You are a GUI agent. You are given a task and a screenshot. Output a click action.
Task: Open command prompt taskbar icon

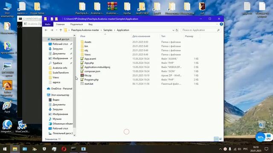tap(74, 149)
